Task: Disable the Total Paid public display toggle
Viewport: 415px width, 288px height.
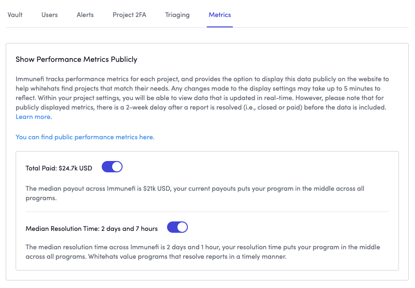Action: pyautogui.click(x=112, y=167)
